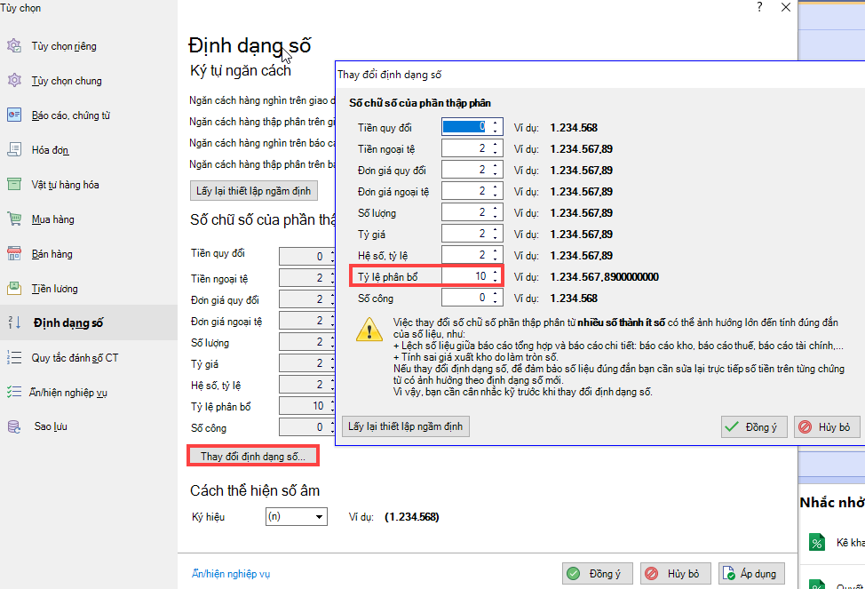Click Lấy lại thiết lập ngầm định in dialog

pyautogui.click(x=405, y=426)
